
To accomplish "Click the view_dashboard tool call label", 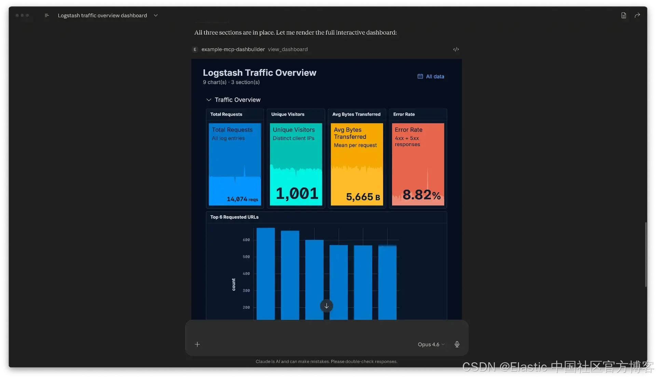I will pyautogui.click(x=288, y=49).
